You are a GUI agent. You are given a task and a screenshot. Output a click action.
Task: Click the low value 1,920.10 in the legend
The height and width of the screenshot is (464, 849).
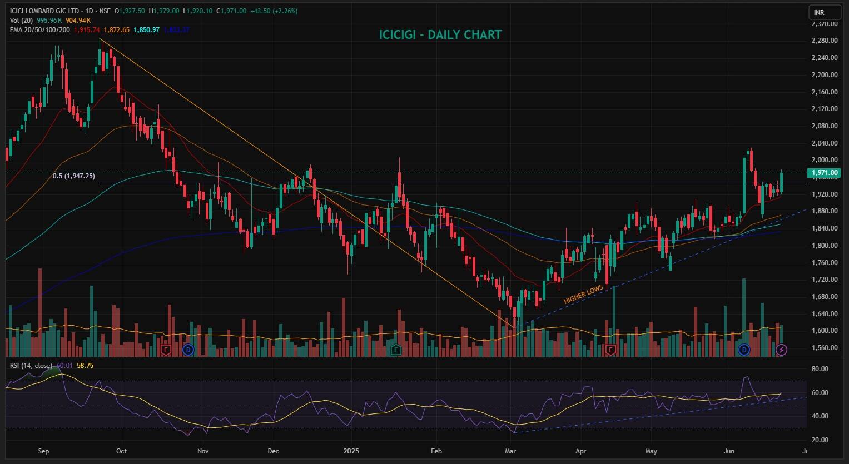(200, 11)
